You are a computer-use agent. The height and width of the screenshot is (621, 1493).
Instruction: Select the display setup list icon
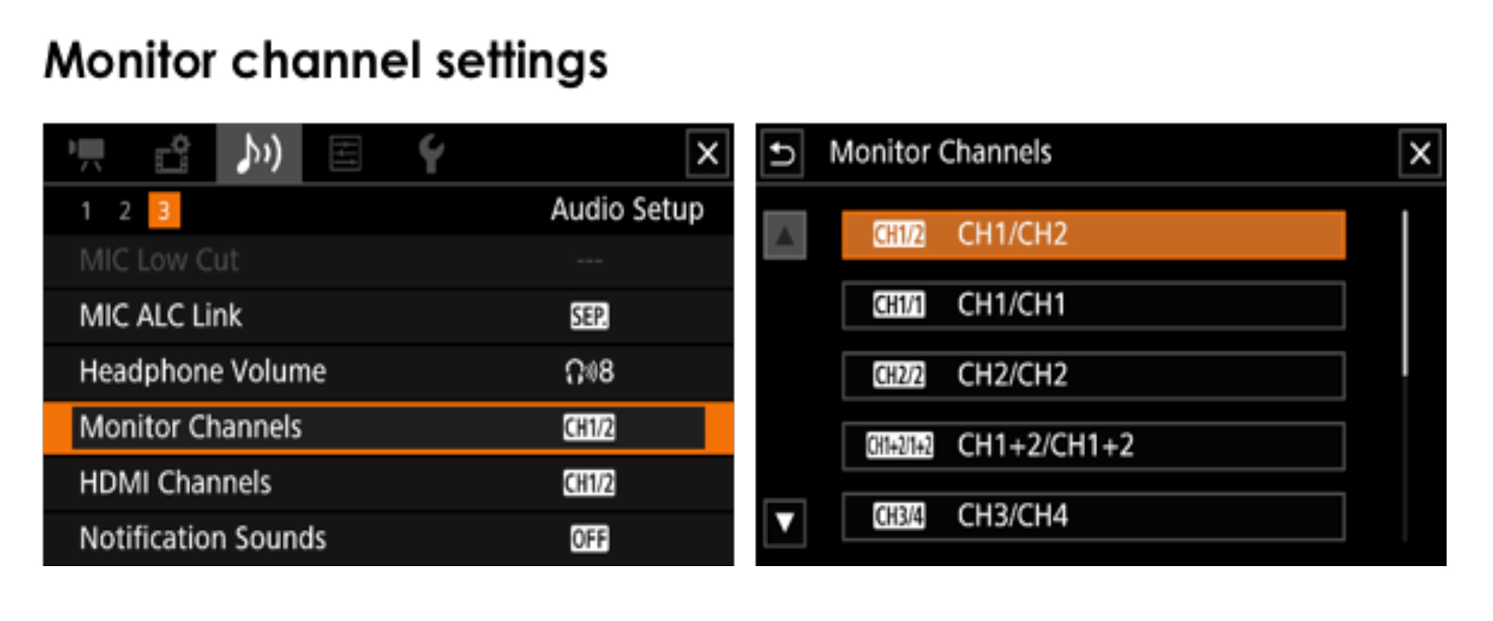click(345, 154)
